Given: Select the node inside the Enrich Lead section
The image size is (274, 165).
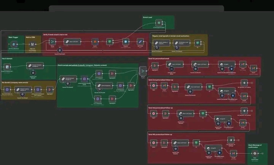Looking at the screenshot, I should [159, 23].
